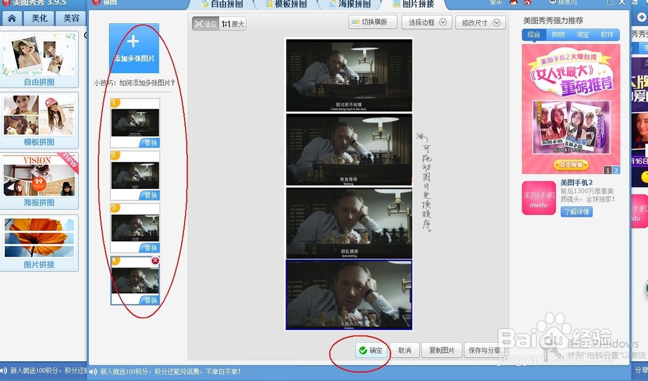Screen dimensions: 648x381
Task: Click the 切换横版 layout button
Action: click(x=373, y=22)
